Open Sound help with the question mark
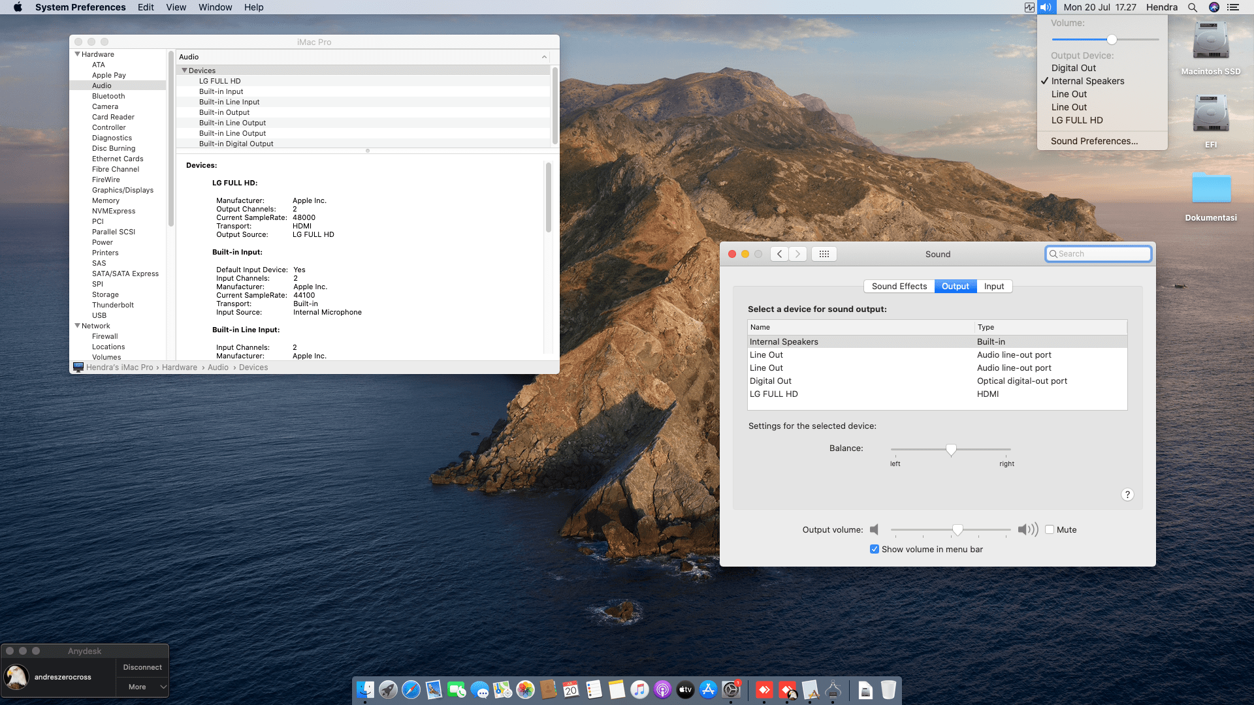 pyautogui.click(x=1127, y=495)
